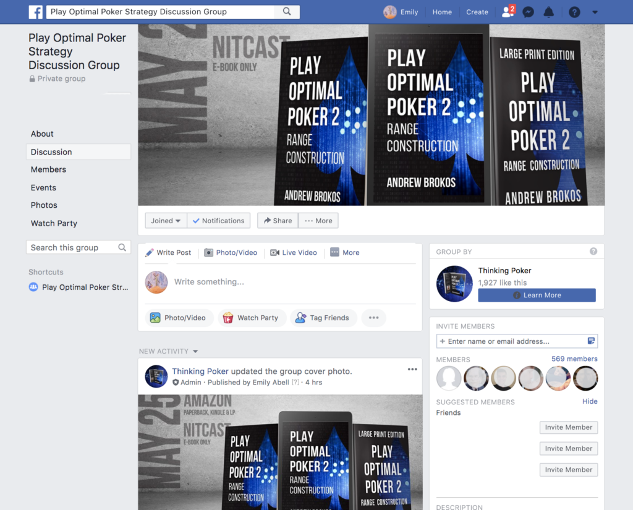
Task: Click the group title in left sidebar
Action: [77, 51]
